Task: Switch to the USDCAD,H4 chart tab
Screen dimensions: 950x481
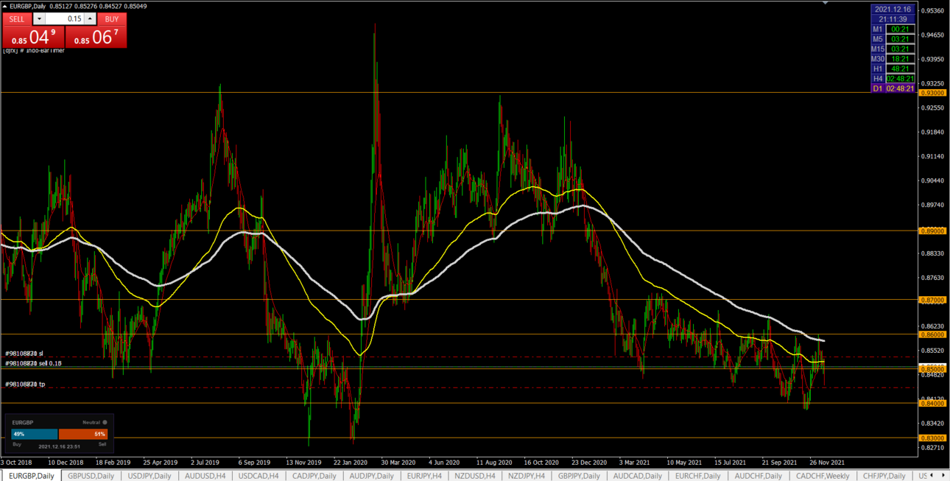Action: pyautogui.click(x=258, y=476)
